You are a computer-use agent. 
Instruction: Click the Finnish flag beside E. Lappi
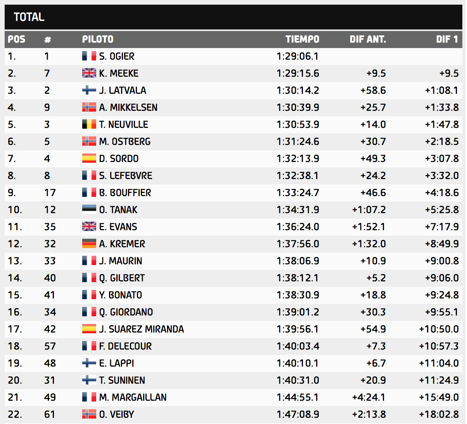tap(89, 363)
